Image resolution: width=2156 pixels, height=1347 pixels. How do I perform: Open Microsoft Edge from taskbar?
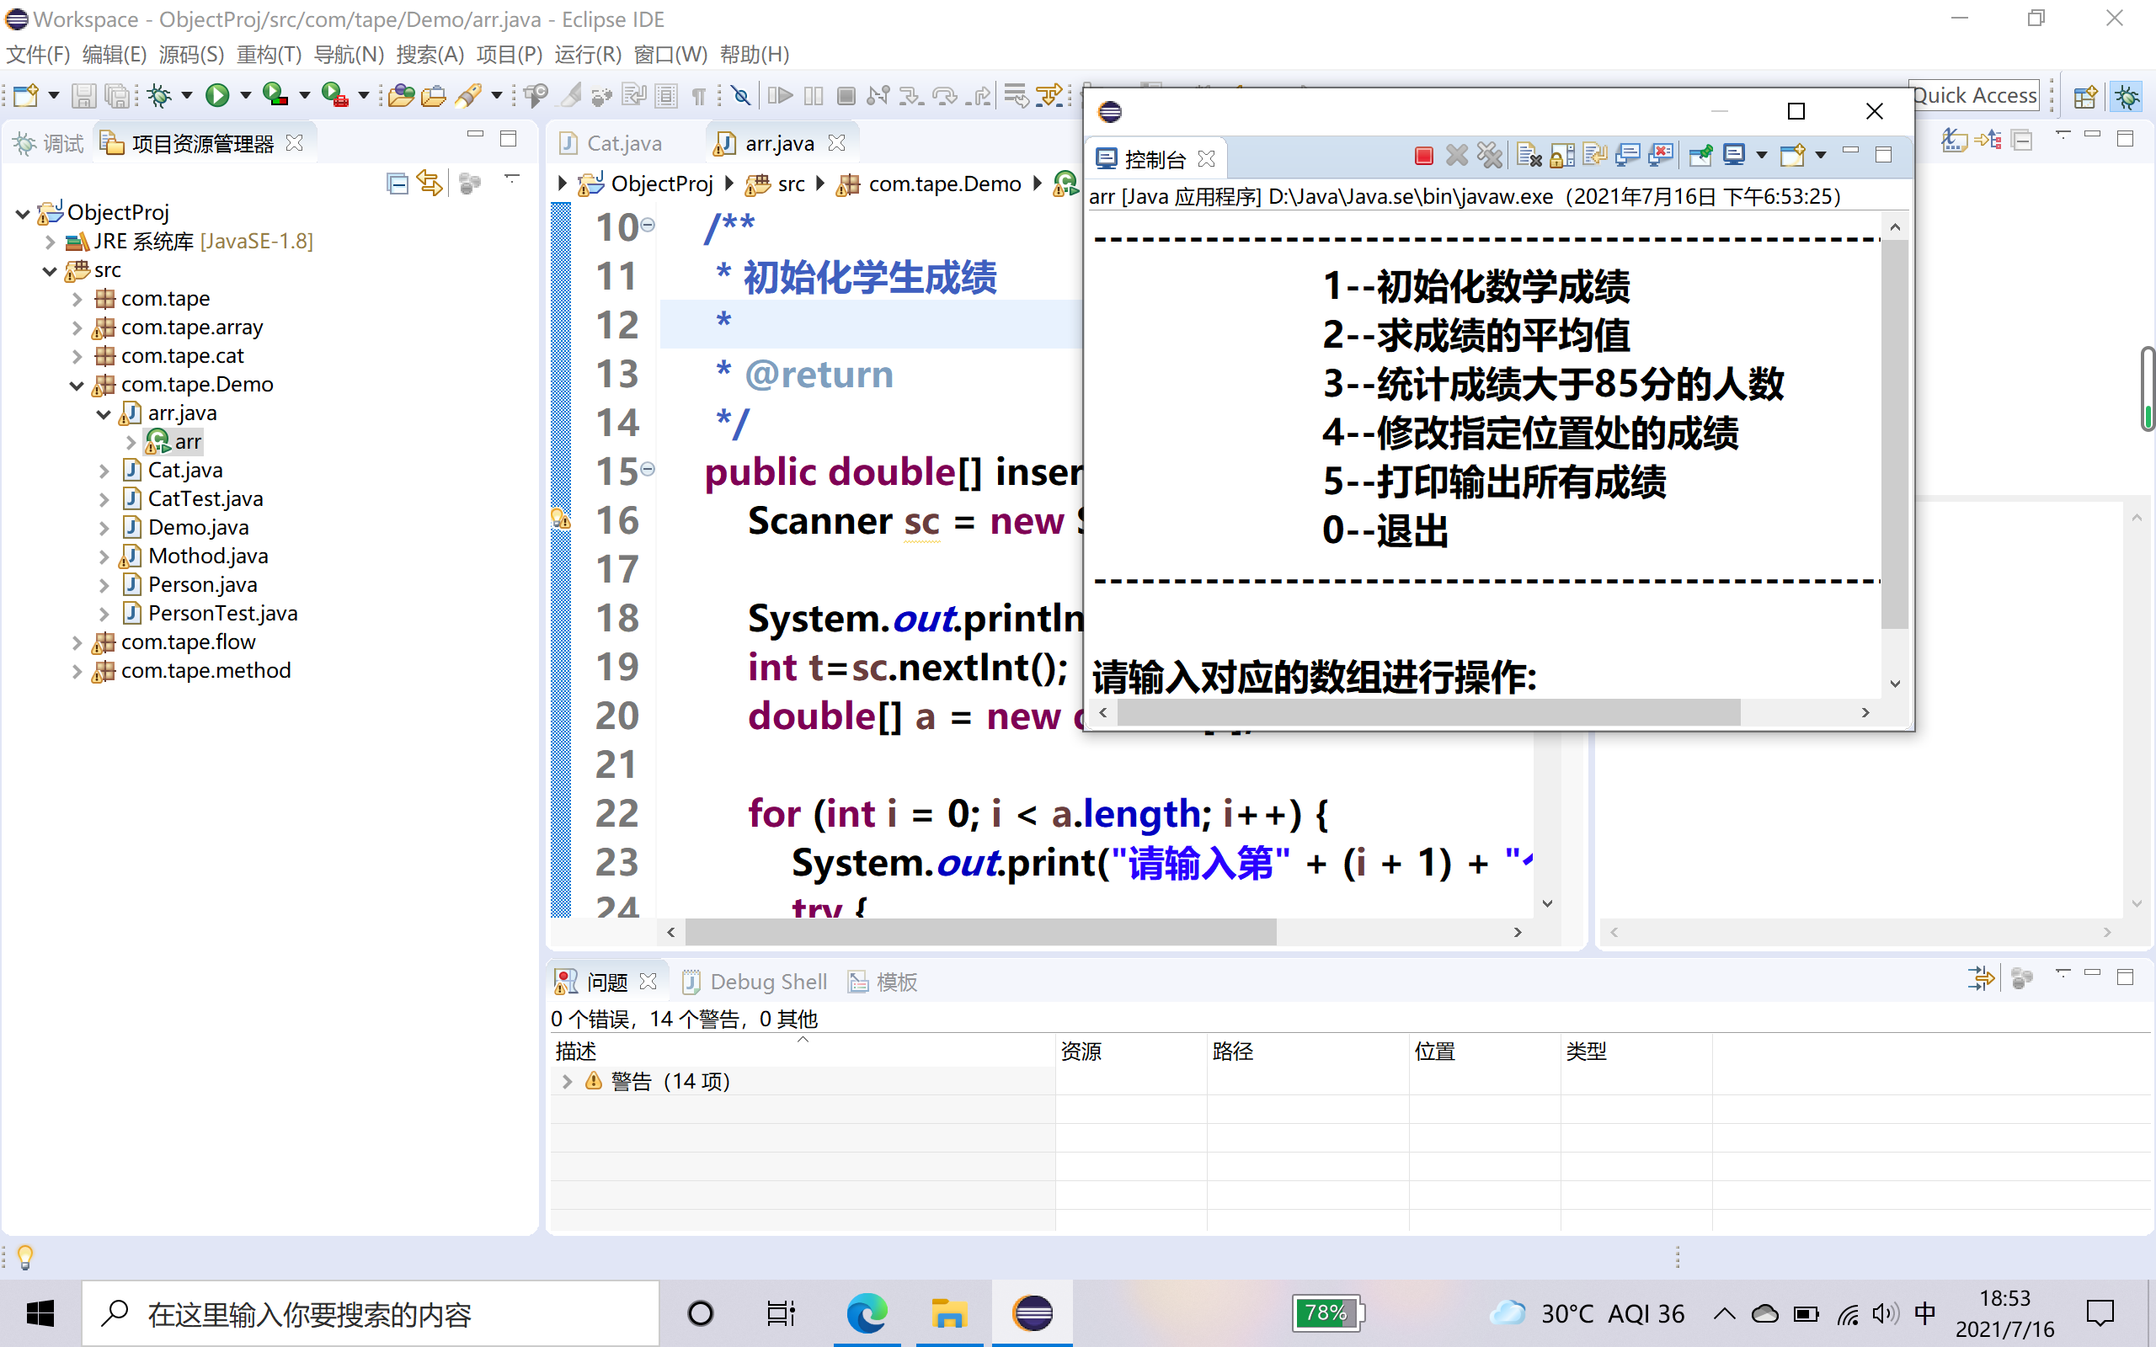tap(866, 1313)
